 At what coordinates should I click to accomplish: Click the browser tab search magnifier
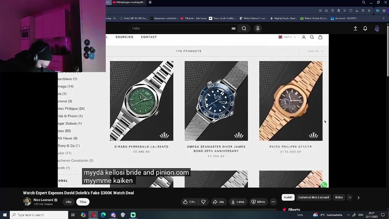pos(364,2)
